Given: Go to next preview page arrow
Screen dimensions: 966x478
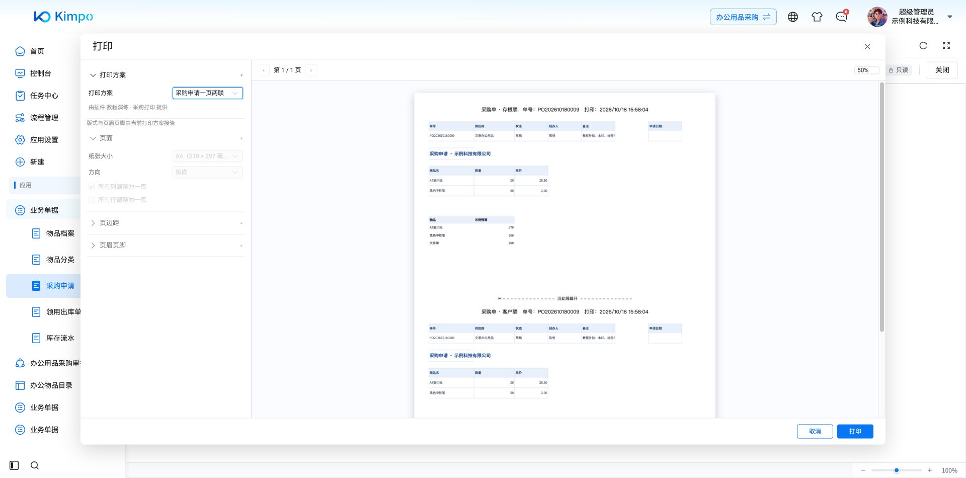Looking at the screenshot, I should [311, 70].
